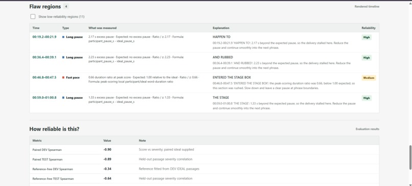Click Long pause label in 00:19.2 row
Viewport: 412px width, 186px height.
click(74, 37)
